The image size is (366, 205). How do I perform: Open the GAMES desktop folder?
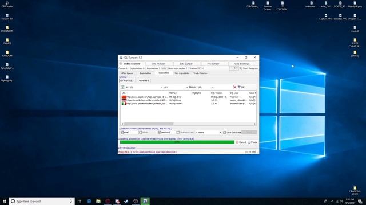[x=7, y=42]
